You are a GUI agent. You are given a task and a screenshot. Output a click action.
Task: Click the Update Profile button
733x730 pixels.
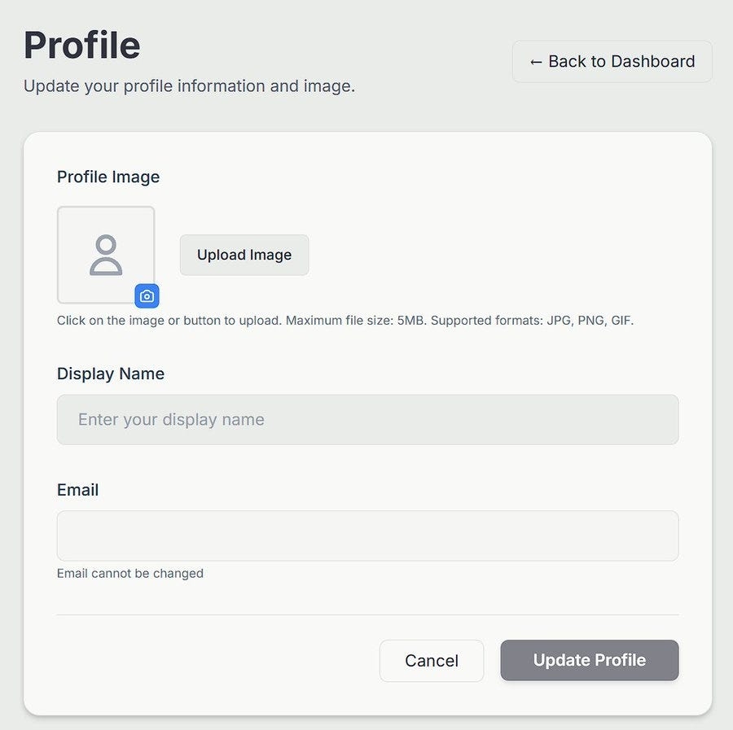click(x=590, y=660)
